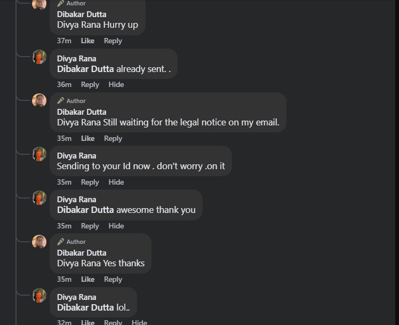Click the Author pencil badge above "Still waiting" comment
Viewport: 399px width, 325px height.
61,101
